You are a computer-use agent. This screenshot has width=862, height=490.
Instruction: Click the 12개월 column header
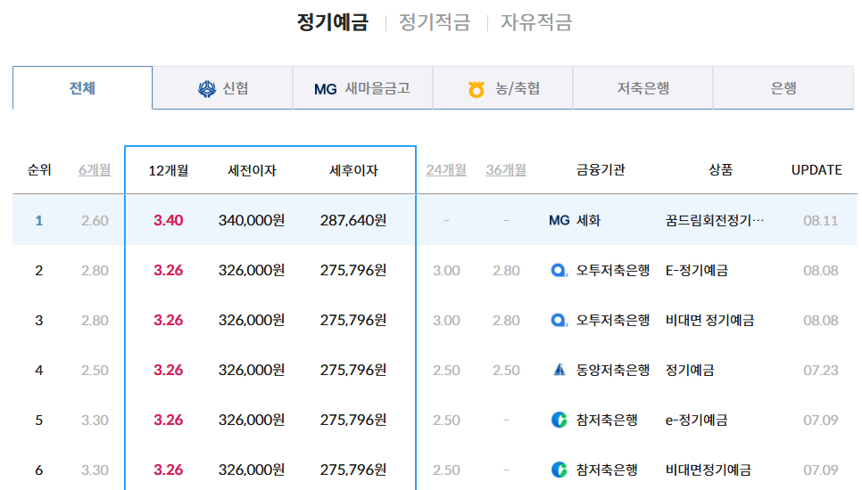(169, 171)
